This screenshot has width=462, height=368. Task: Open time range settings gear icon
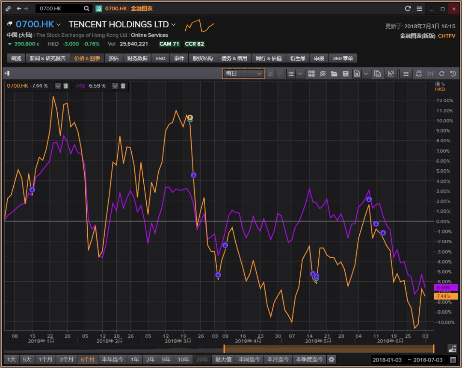pos(332,359)
